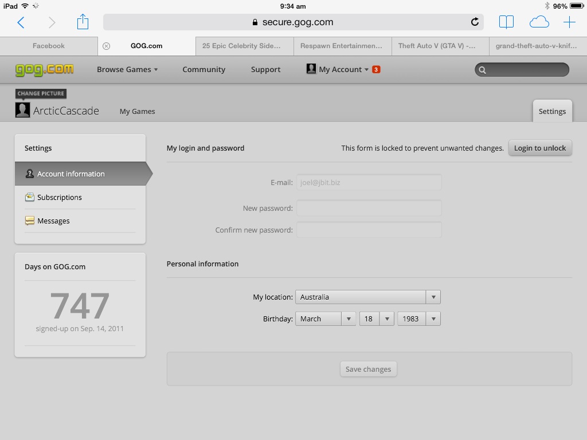
Task: Expand the My Account dropdown
Action: pyautogui.click(x=343, y=69)
